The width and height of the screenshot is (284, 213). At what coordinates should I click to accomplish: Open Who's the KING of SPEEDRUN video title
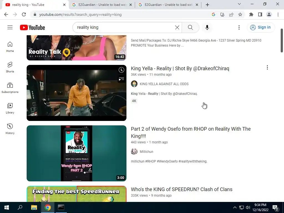pyautogui.click(x=182, y=189)
